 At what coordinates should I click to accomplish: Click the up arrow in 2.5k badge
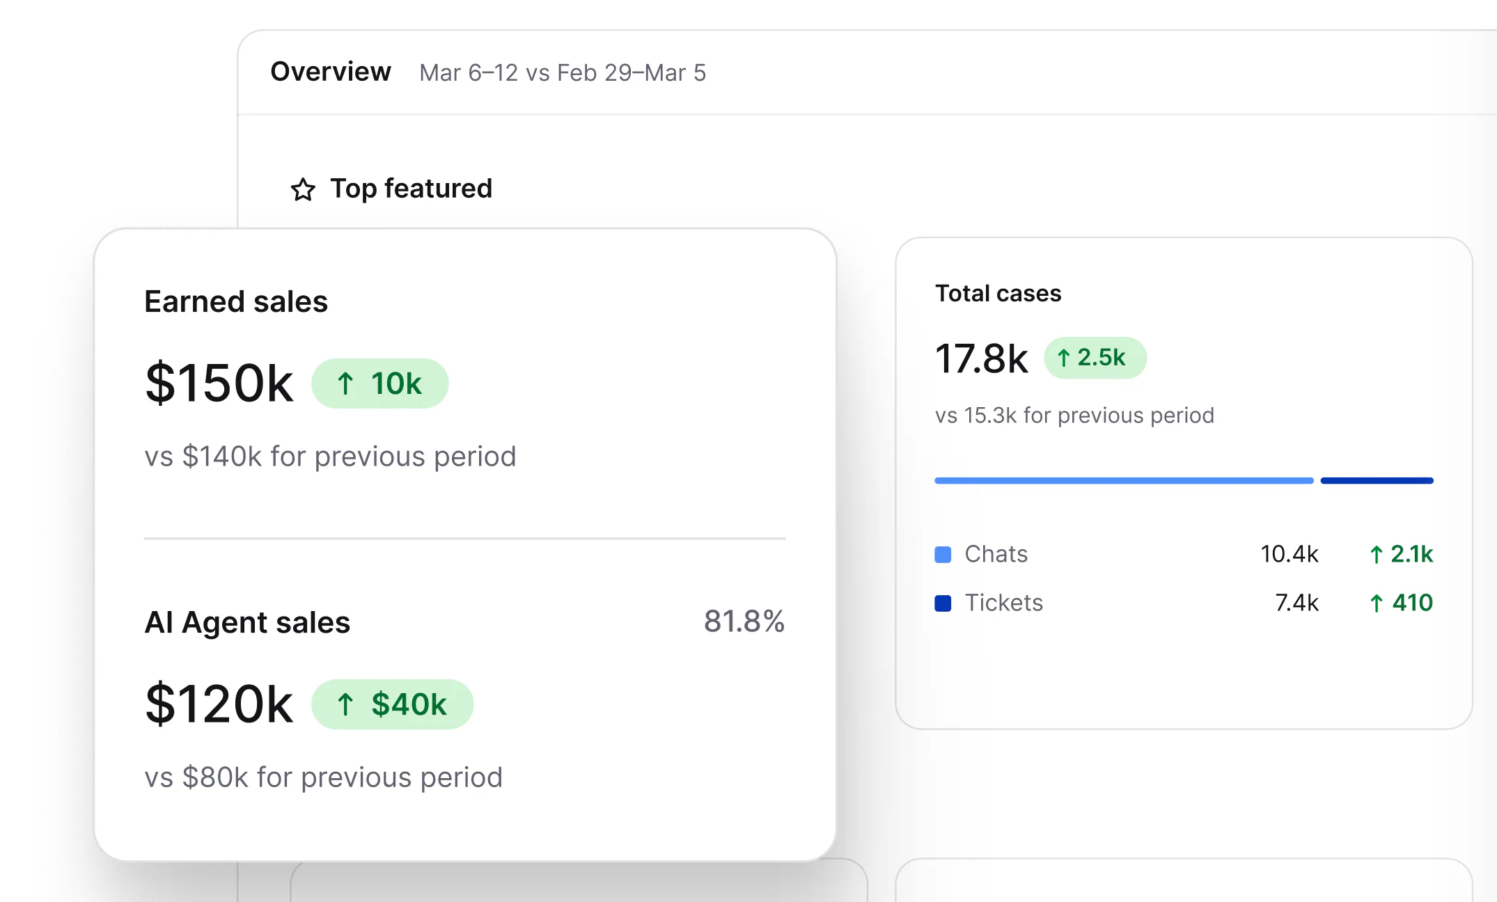[x=1063, y=358]
